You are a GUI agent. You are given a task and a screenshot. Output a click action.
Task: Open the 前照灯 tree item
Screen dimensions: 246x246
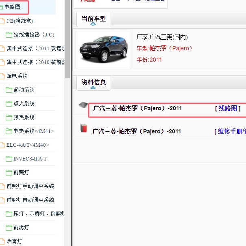[x=21, y=173]
